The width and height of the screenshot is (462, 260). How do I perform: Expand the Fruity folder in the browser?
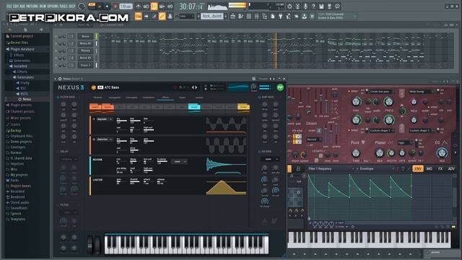[x=25, y=83]
